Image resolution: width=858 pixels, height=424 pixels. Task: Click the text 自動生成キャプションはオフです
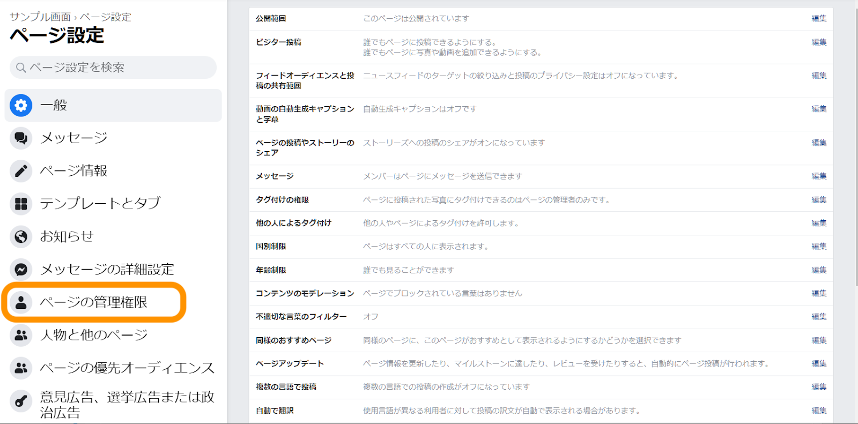pos(420,109)
